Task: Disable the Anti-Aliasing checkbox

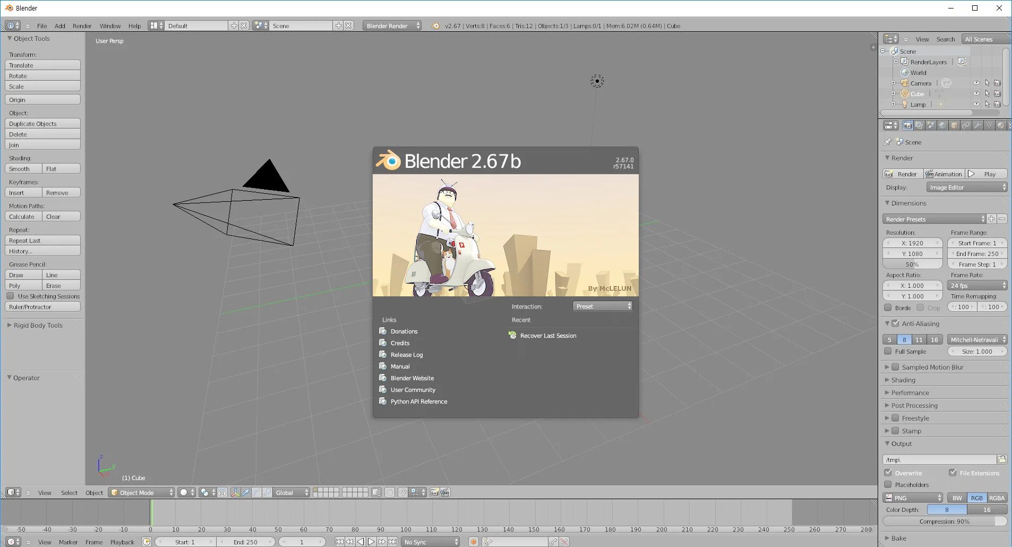Action: coord(895,323)
